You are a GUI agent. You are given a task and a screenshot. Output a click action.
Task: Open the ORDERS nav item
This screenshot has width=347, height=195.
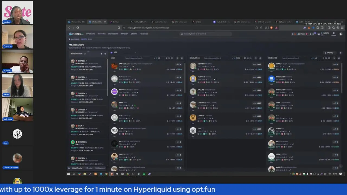(x=134, y=34)
